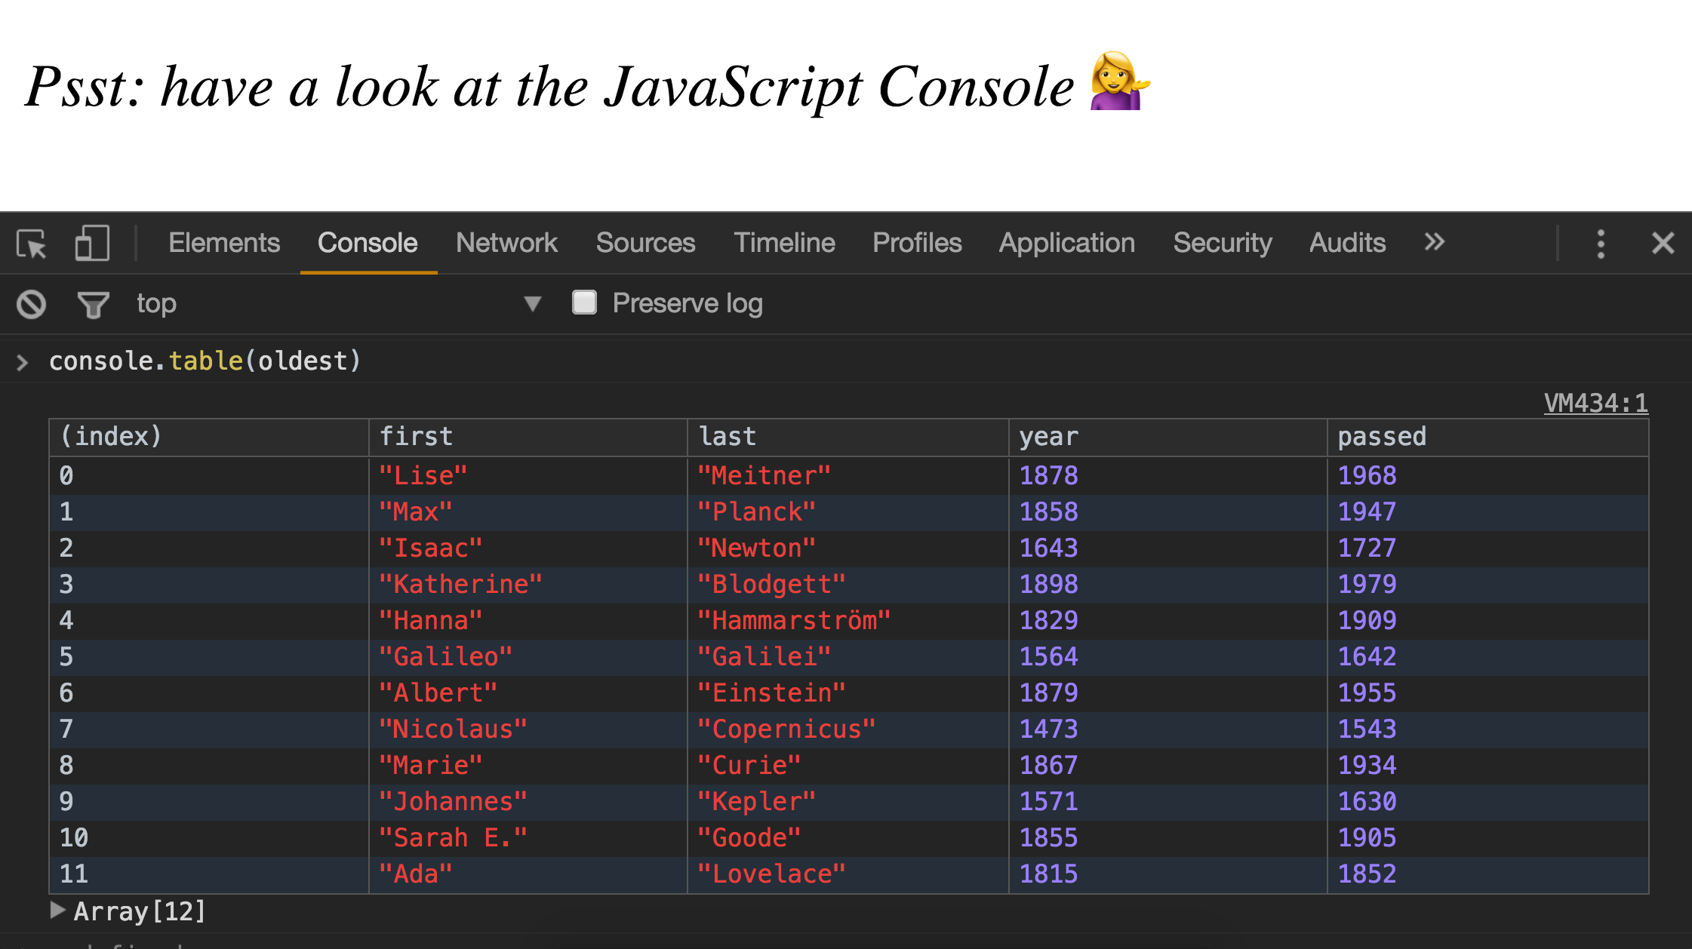
Task: Open the Security panel
Action: tap(1220, 243)
